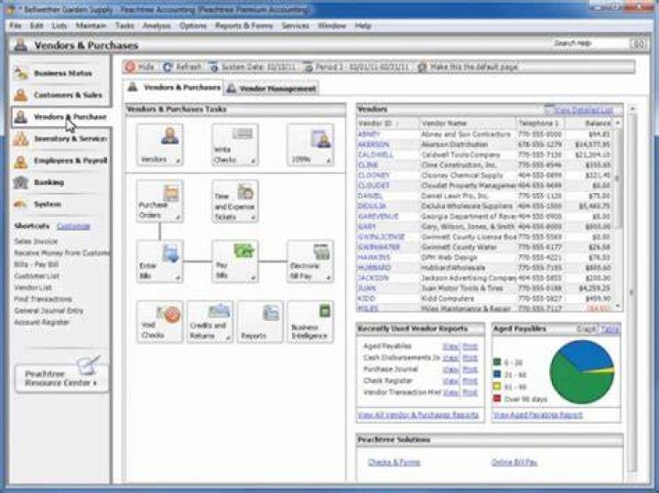
Task: Expand the 1099s dropdown arrow
Action: tap(329, 161)
